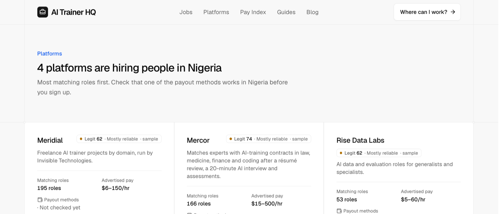Click the AI Trainer HQ site title
The width and height of the screenshot is (499, 214).
(x=74, y=12)
